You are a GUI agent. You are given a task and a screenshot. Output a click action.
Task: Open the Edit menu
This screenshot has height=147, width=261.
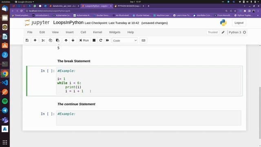click(x=42, y=32)
